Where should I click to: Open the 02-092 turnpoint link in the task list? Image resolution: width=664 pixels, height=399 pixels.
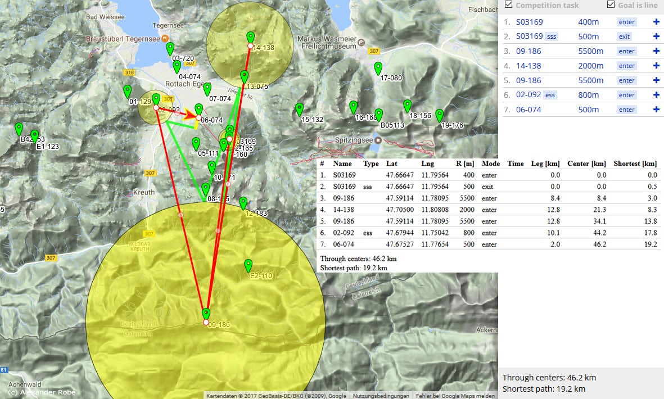[529, 95]
